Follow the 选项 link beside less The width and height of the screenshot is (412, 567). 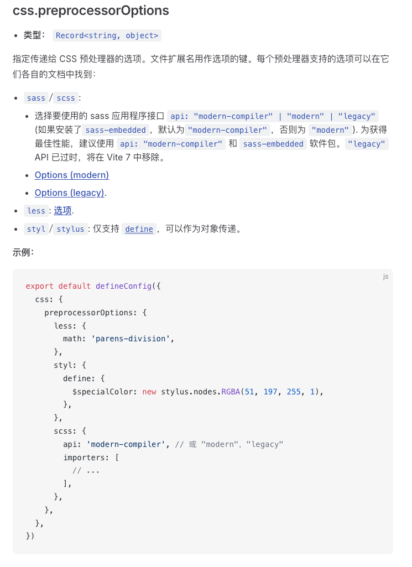pos(62,210)
